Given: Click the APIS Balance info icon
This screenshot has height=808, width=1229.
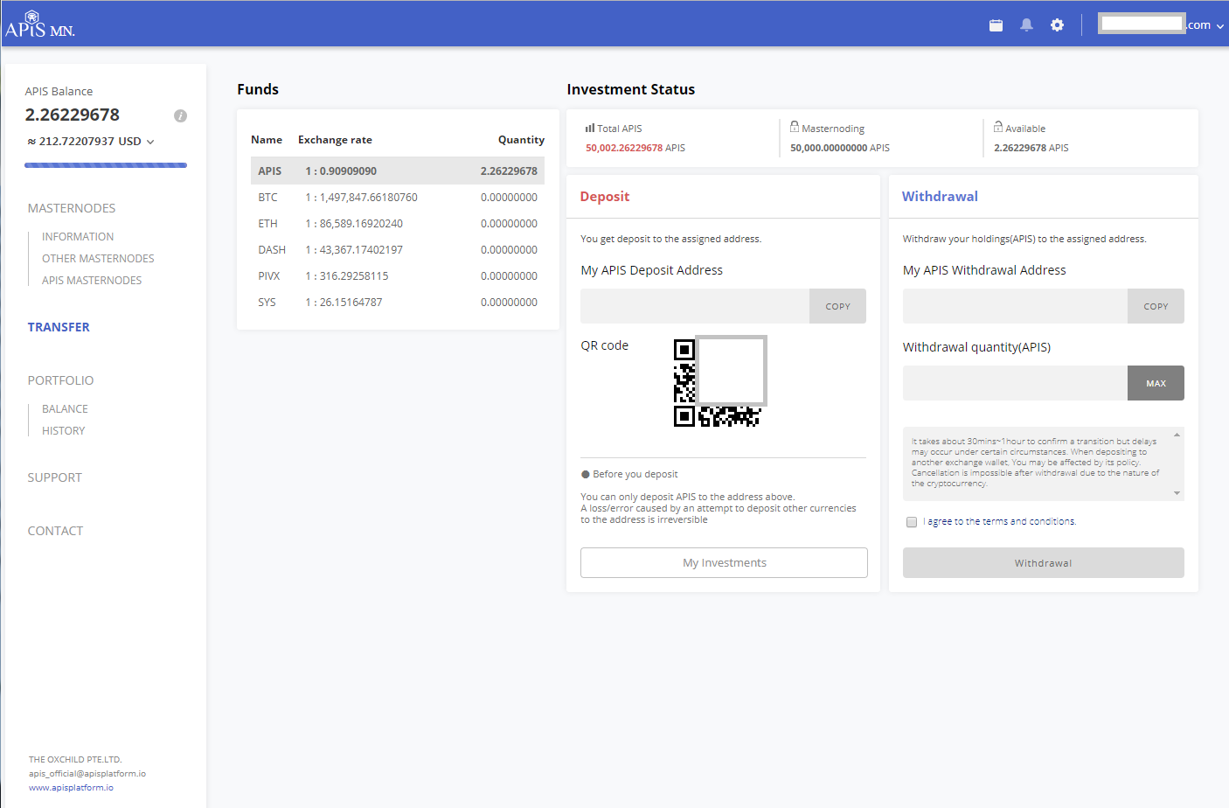Looking at the screenshot, I should (180, 115).
